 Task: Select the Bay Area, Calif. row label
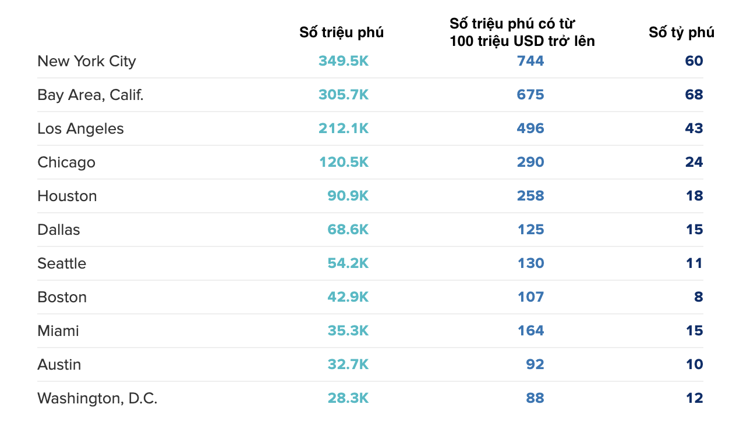pos(90,95)
